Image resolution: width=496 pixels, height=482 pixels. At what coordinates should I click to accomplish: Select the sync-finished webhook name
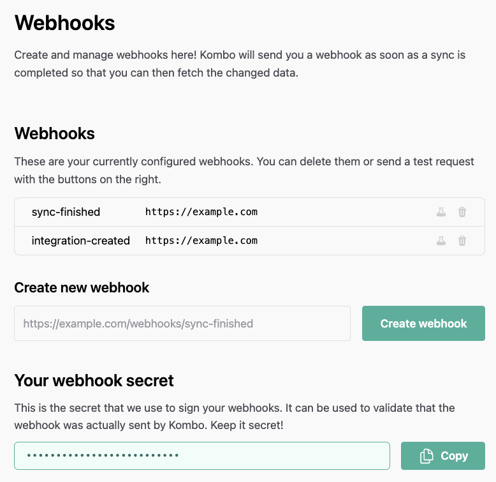(x=66, y=212)
